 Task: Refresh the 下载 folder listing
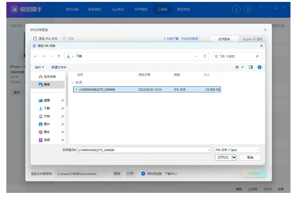click(205, 56)
